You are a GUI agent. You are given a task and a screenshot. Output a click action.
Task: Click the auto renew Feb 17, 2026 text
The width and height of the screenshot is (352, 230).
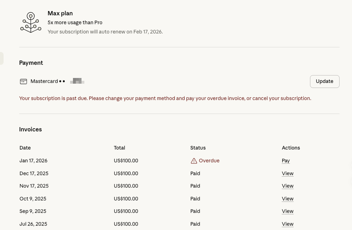[x=105, y=32]
